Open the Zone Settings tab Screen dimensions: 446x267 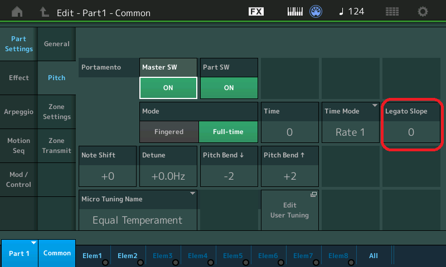point(57,112)
